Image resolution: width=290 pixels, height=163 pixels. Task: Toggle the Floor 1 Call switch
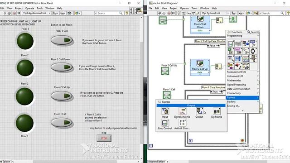62,123
